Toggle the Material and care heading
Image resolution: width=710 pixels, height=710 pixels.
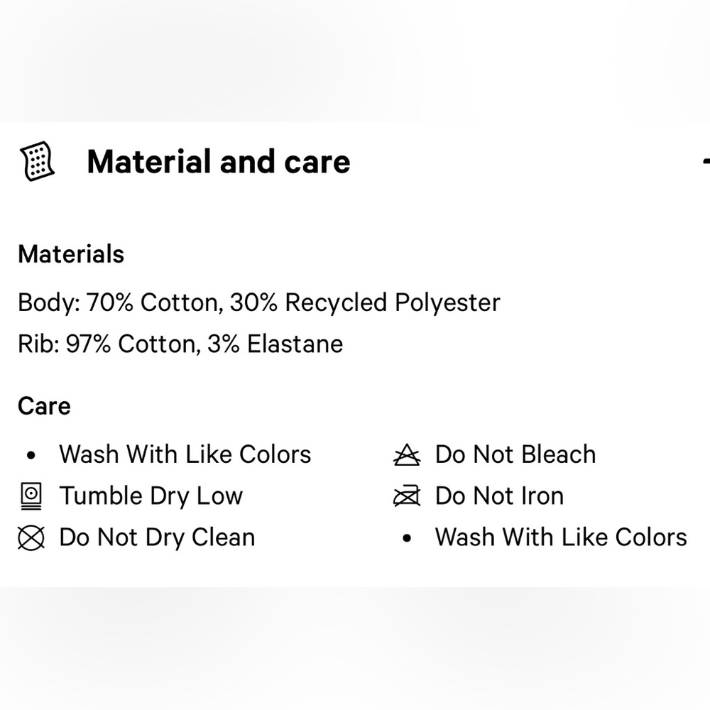(218, 162)
